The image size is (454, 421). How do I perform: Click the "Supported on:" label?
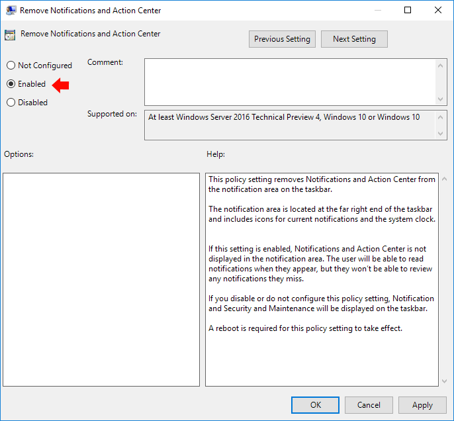click(112, 114)
